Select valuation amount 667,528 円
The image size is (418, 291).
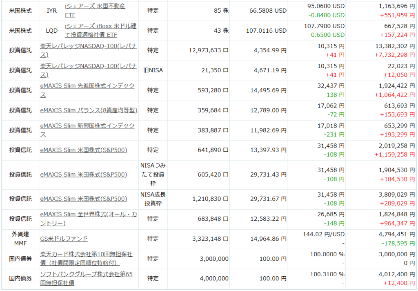[400, 26]
